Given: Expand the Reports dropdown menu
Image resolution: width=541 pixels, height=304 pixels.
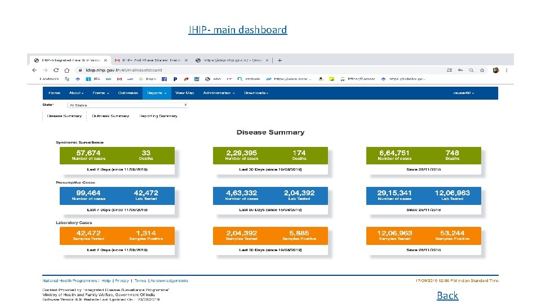Looking at the screenshot, I should click(157, 93).
